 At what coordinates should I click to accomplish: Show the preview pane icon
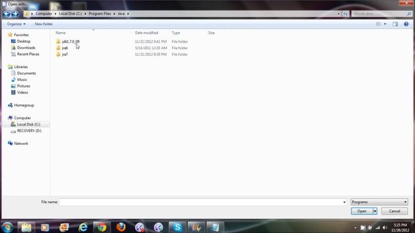click(x=395, y=24)
